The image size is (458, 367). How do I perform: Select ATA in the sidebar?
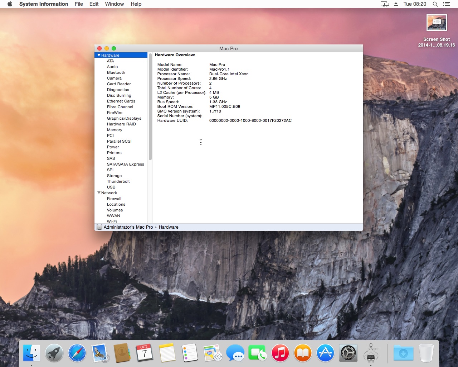(110, 61)
